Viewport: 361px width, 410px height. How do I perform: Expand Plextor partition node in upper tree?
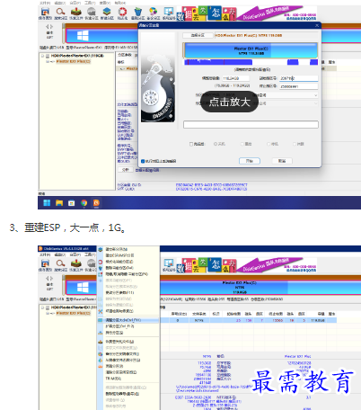[x=48, y=61]
